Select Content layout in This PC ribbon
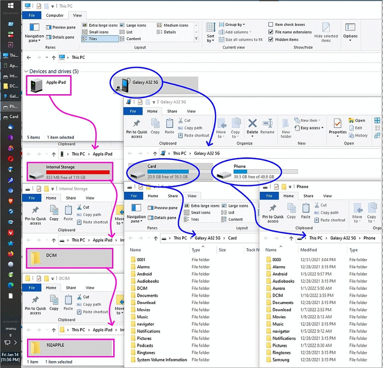 point(130,39)
